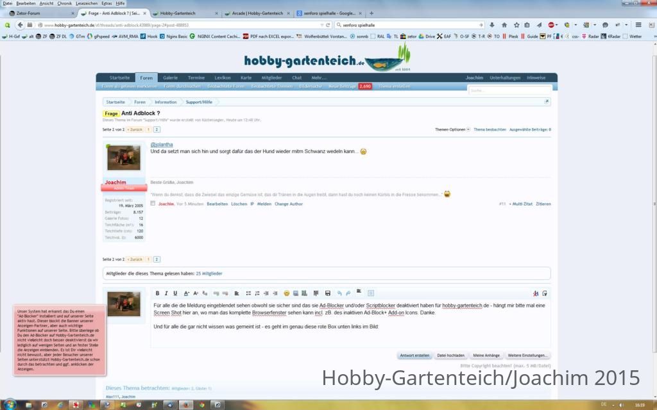The height and width of the screenshot is (410, 657).
Task: Insert a smiley from editor toolbar
Action: tap(287, 293)
